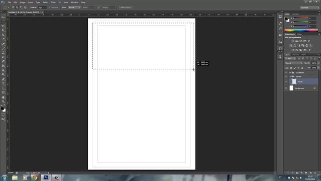Select the Move tool
The height and width of the screenshot is (181, 321).
(x=3, y=17)
